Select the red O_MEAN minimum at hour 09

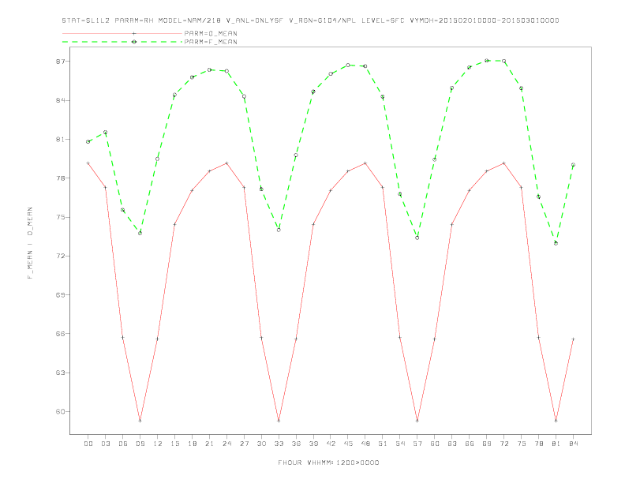pyautogui.click(x=140, y=421)
